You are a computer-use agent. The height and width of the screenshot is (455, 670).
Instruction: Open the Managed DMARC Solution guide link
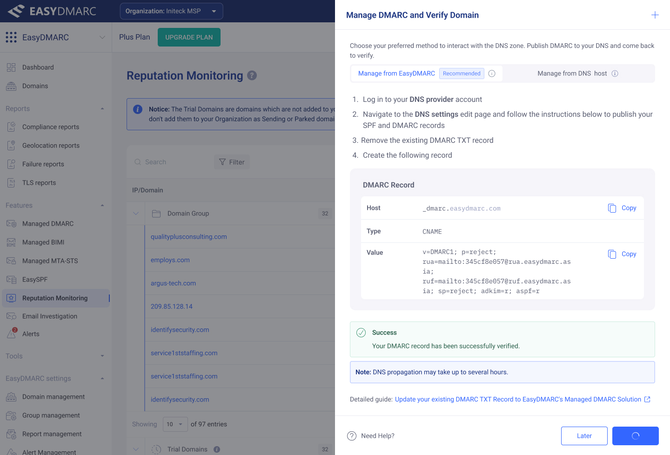coord(518,399)
